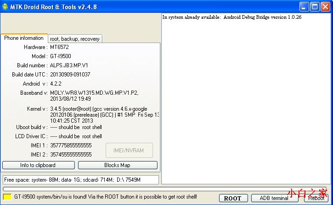Viewport: 333px width, 205px height.
Task: Select IMEI 2 value 357455555555555
Action: point(71,155)
